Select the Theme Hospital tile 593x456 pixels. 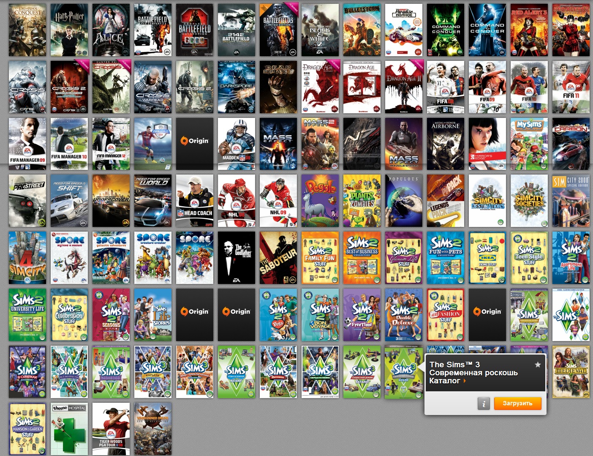69,429
